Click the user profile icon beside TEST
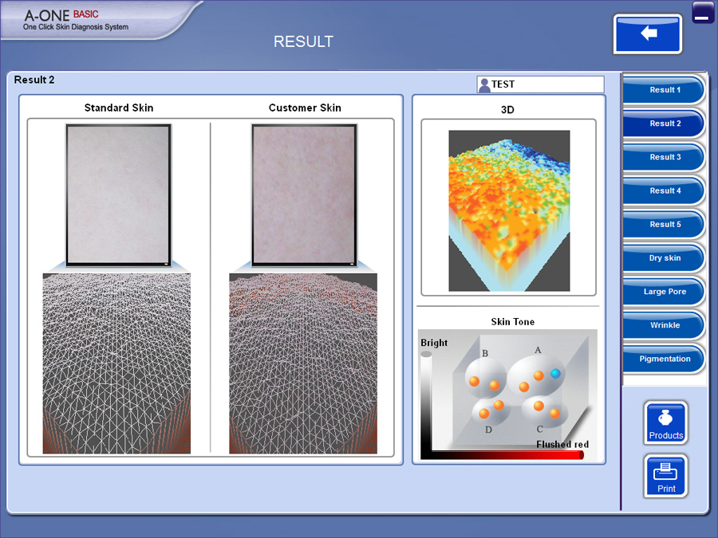Image resolution: width=718 pixels, height=538 pixels. tap(484, 84)
